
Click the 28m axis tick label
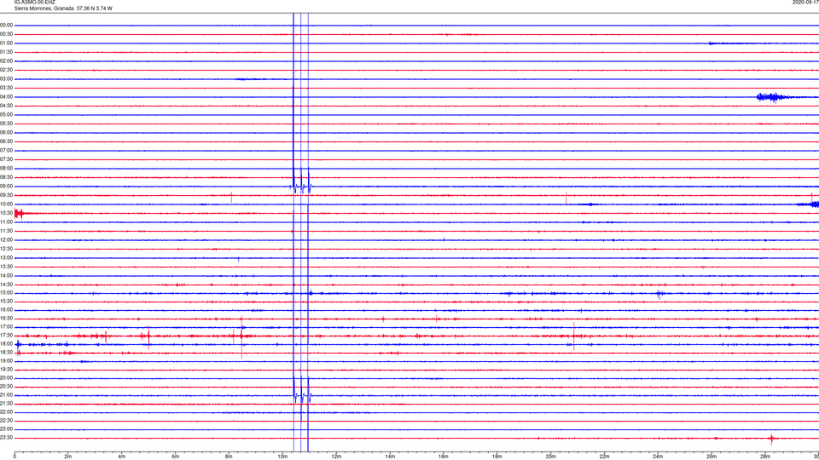click(765, 457)
